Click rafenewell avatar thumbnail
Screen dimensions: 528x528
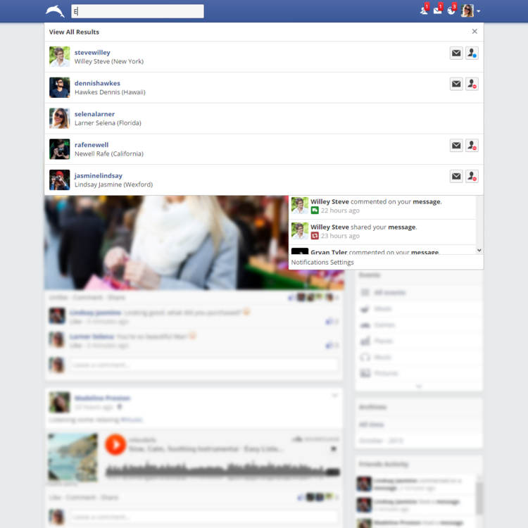click(x=60, y=149)
